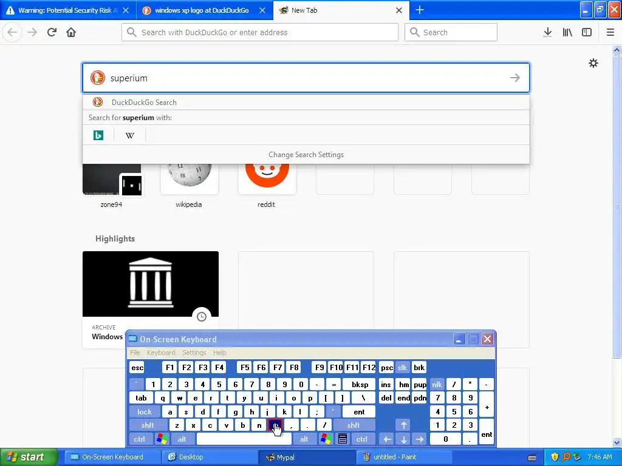
Task: Open a new browser tab
Action: point(420,10)
